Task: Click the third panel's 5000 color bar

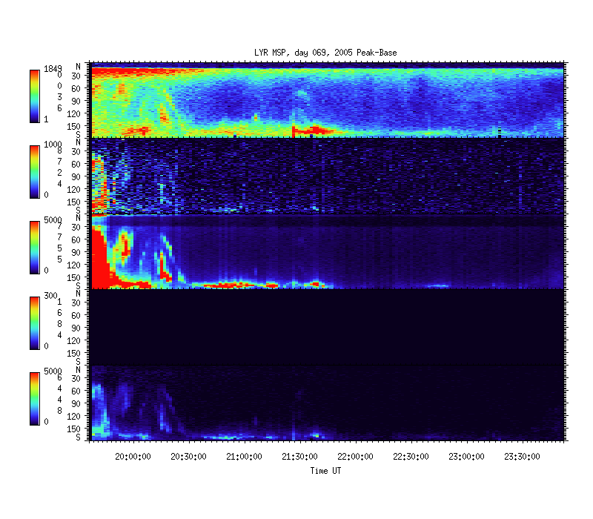Action: [x=35, y=248]
